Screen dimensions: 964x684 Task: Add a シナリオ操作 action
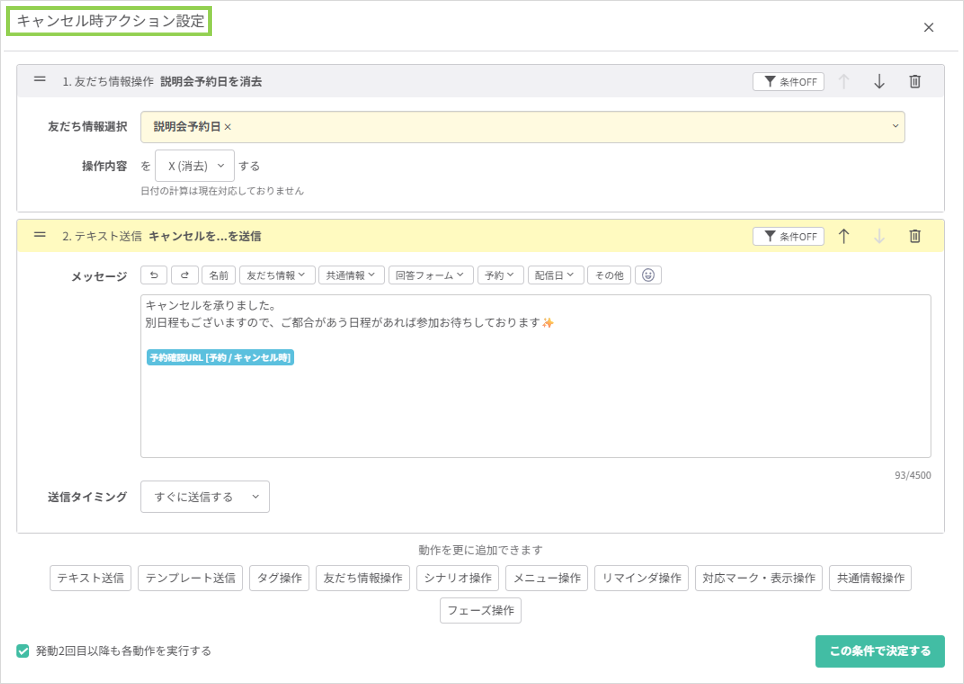[x=458, y=578]
